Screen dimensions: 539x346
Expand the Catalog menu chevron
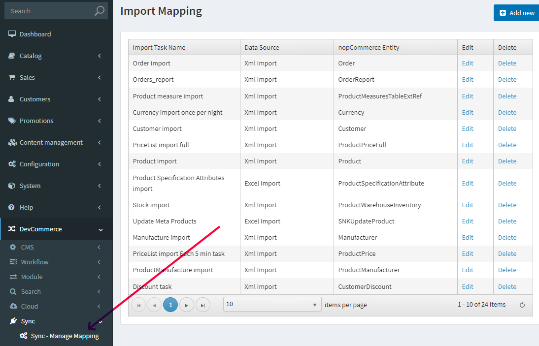100,56
